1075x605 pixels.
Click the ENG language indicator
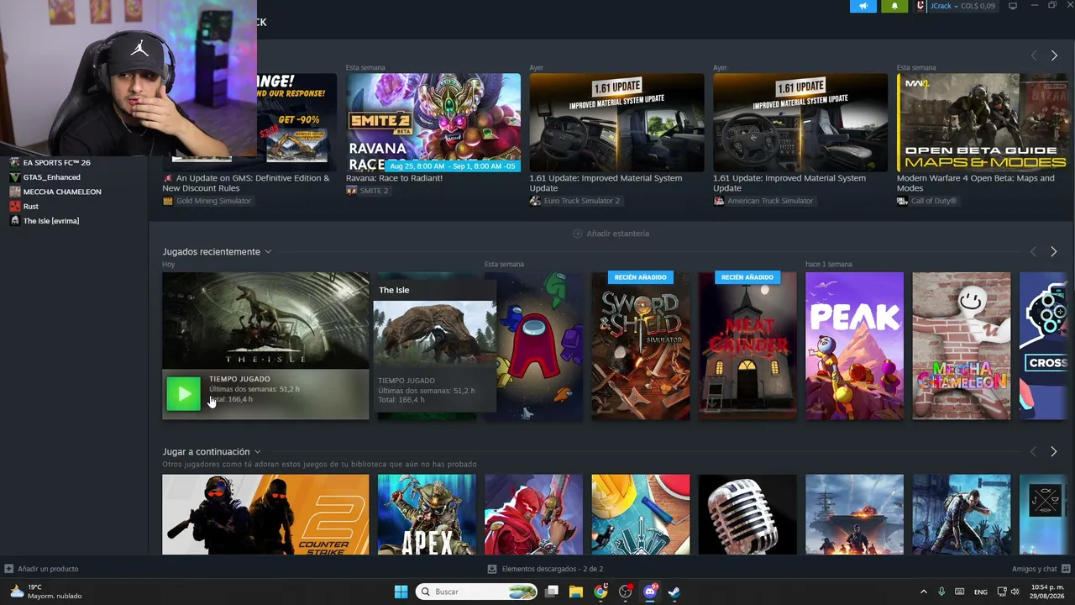point(980,592)
